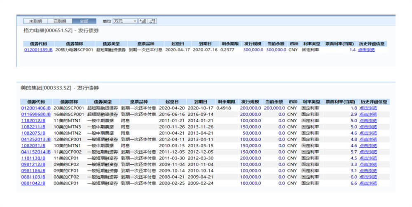The width and height of the screenshot is (412, 207).
Task: Click 点击浏览 for 10美的MTN3
Action: 368,127
